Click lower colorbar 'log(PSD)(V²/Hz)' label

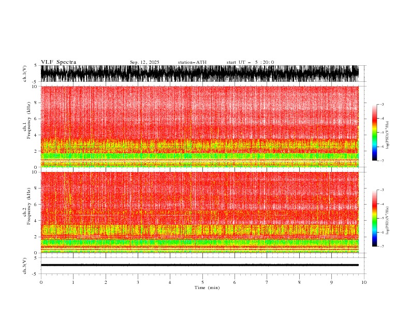388,221
